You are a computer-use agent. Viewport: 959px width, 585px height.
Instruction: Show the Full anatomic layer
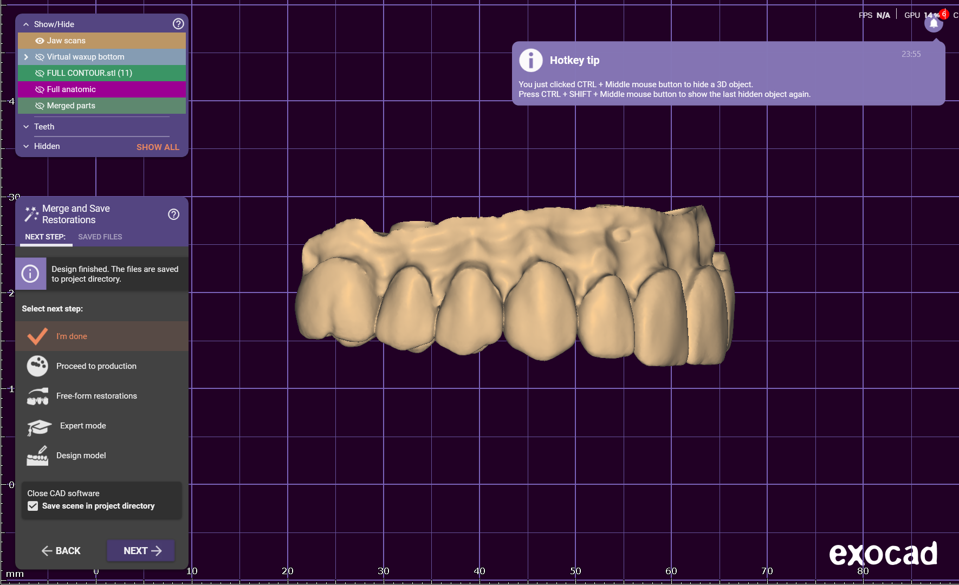click(x=40, y=89)
